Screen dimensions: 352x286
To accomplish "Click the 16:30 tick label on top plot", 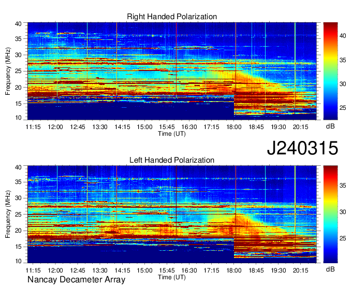I will coord(189,127).
